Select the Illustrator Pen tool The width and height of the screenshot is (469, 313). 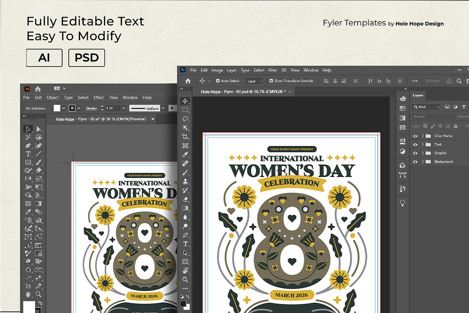pos(28,146)
